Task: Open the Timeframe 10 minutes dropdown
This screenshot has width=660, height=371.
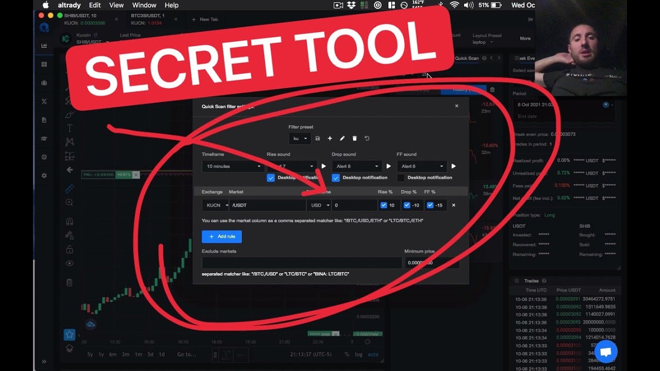Action: pyautogui.click(x=234, y=166)
